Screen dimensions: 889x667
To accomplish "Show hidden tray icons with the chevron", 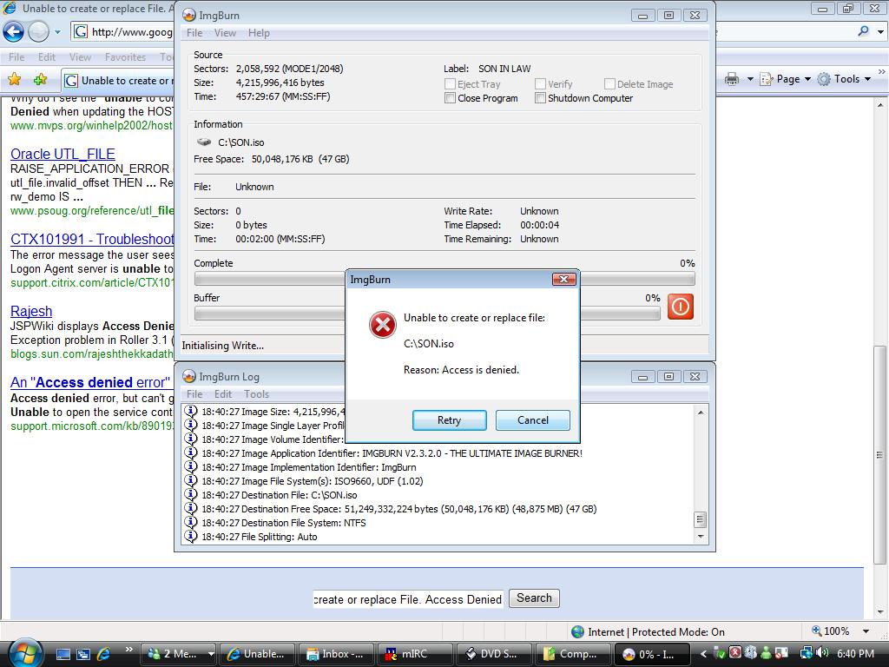I will point(703,654).
